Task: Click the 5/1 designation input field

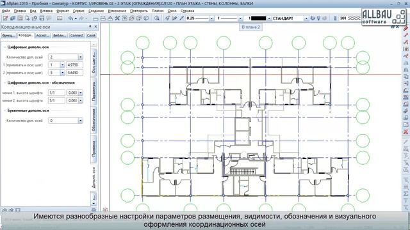Action: coord(56,100)
